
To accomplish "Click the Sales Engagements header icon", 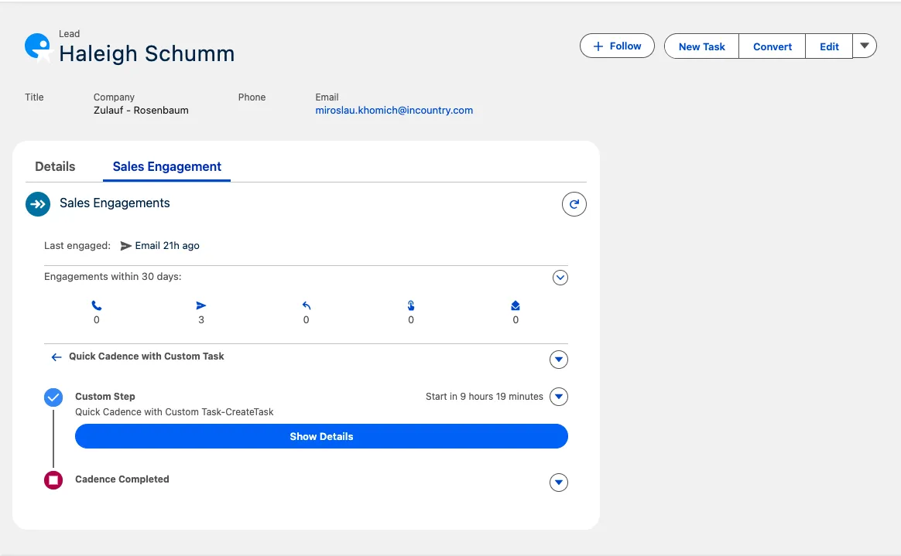I will pos(38,204).
